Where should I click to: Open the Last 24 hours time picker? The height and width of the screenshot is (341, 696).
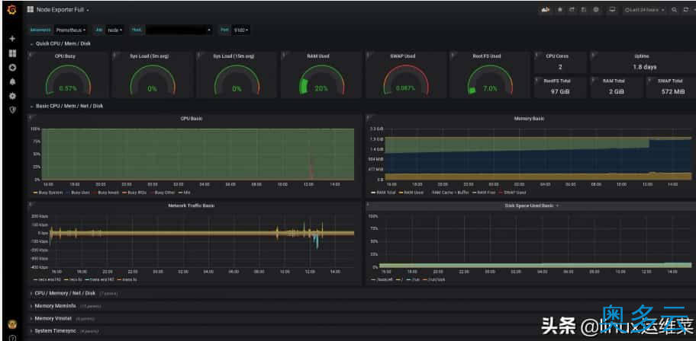[644, 9]
